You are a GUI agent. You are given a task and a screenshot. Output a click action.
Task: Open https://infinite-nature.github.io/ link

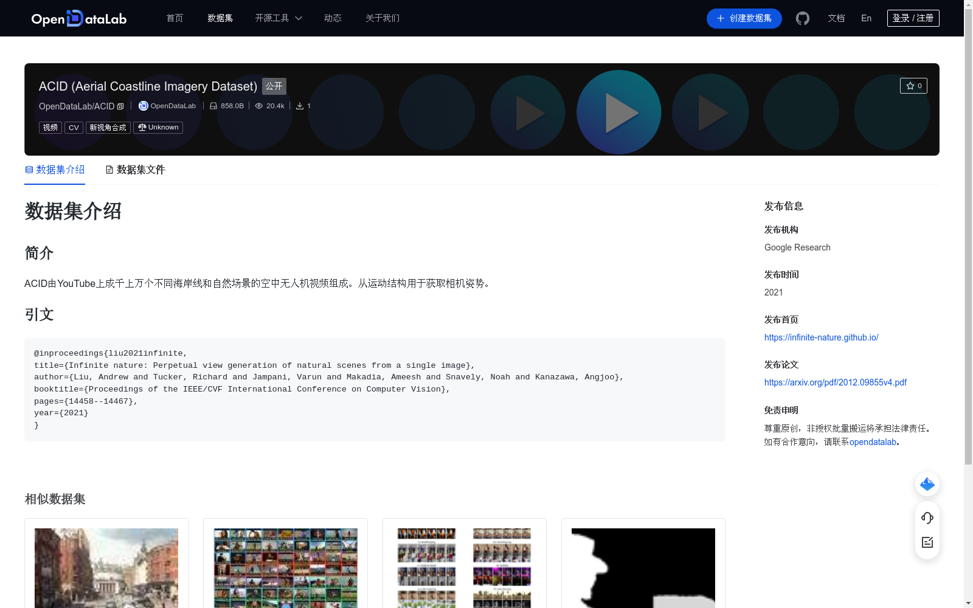[x=821, y=337]
